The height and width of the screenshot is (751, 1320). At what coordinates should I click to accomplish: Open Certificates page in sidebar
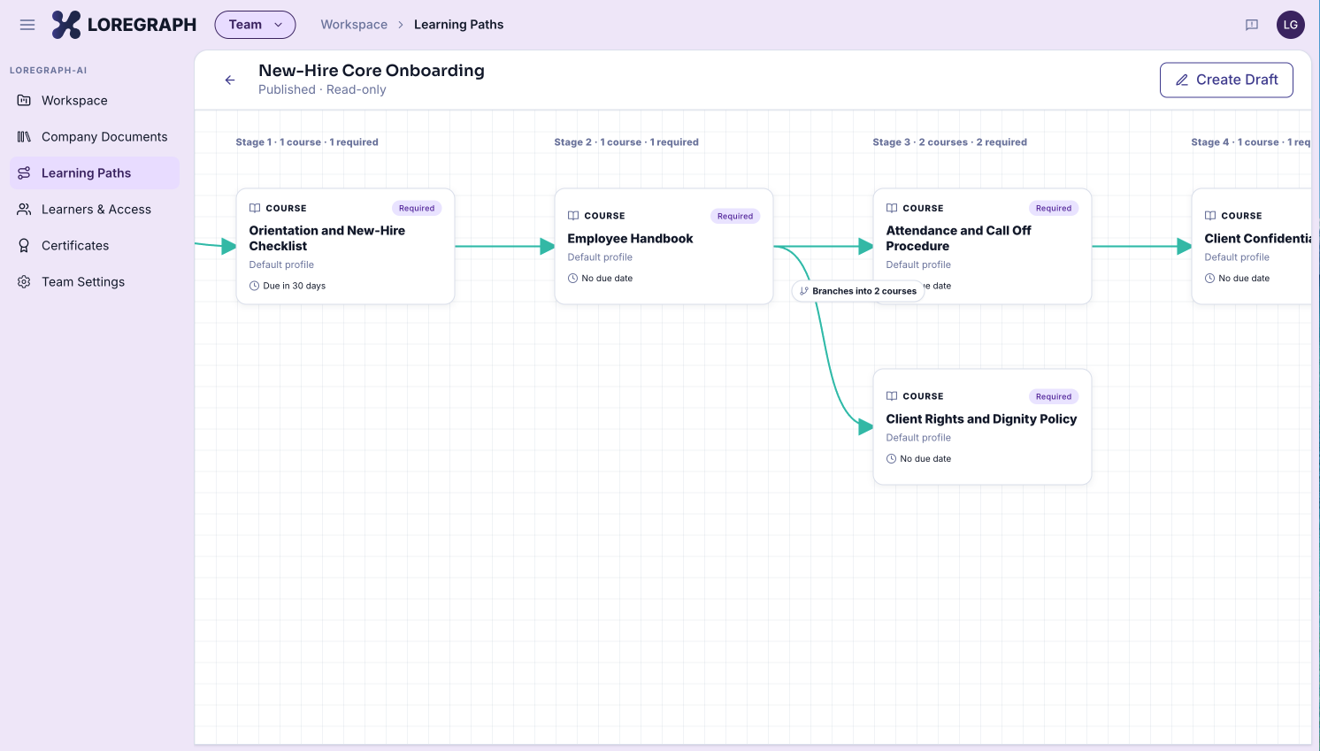95,246
